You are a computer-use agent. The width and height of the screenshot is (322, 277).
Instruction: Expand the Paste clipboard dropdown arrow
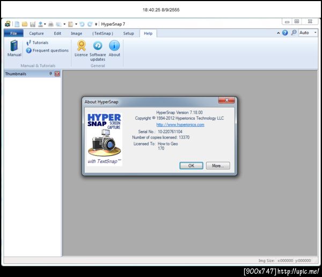76,24
